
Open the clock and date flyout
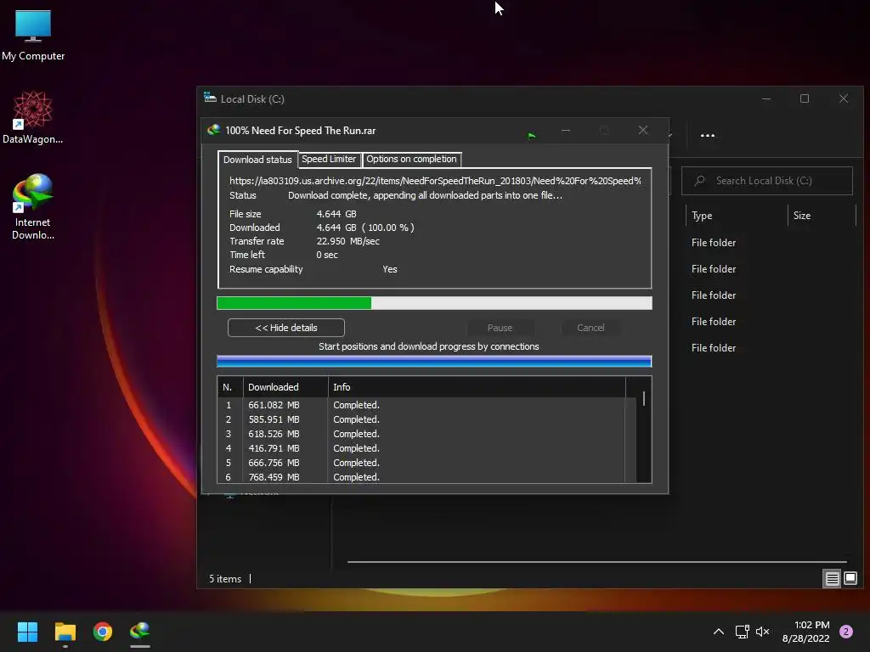click(x=805, y=632)
